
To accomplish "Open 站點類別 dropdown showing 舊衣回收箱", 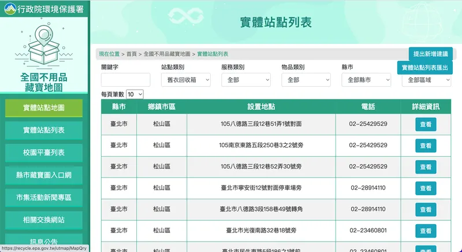I will (185, 80).
